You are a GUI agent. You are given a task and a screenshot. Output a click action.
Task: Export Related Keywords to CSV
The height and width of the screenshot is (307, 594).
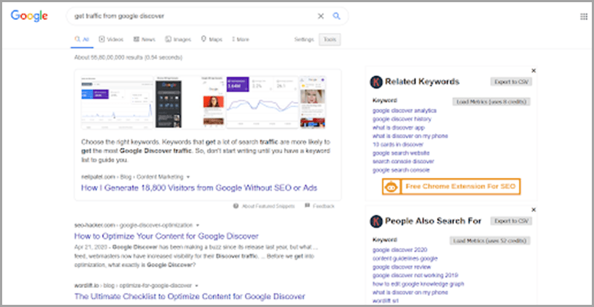(x=511, y=82)
